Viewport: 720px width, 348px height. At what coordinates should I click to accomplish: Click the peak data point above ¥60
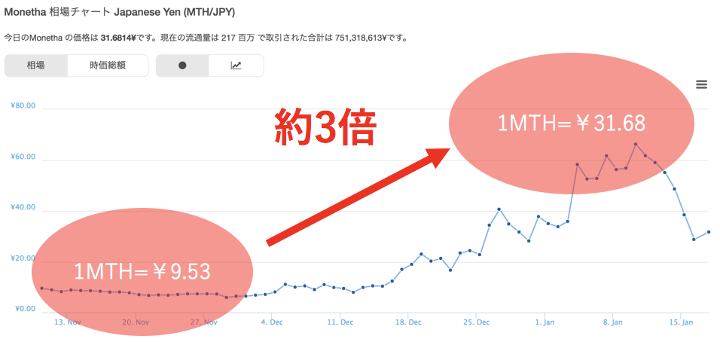(636, 144)
